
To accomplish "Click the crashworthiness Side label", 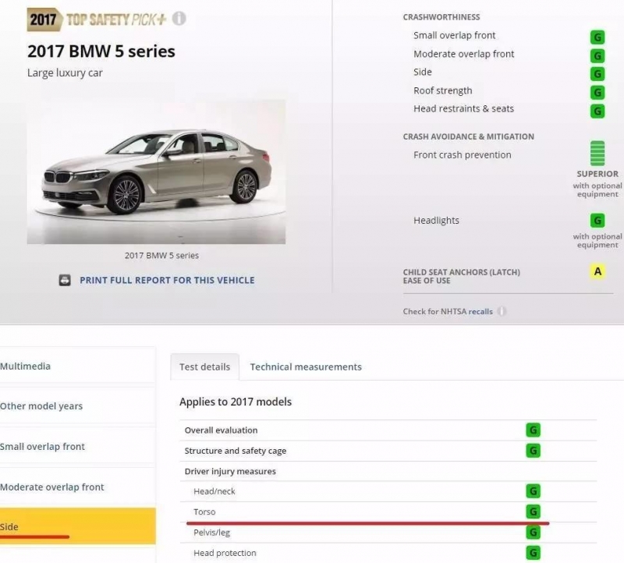I will pos(422,72).
